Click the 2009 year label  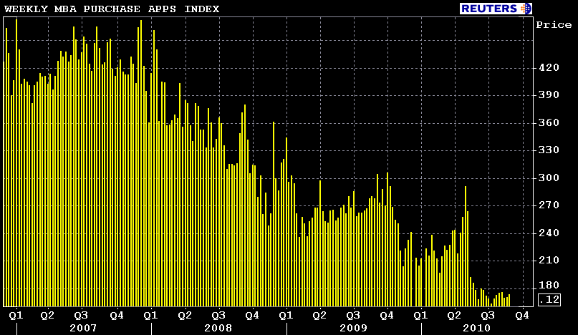353,328
